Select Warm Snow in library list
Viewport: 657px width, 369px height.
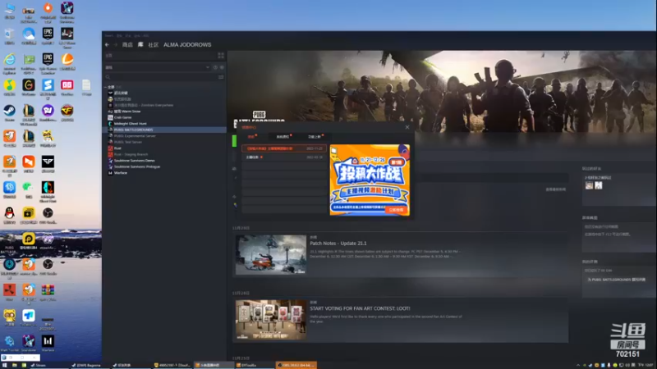[x=127, y=112]
